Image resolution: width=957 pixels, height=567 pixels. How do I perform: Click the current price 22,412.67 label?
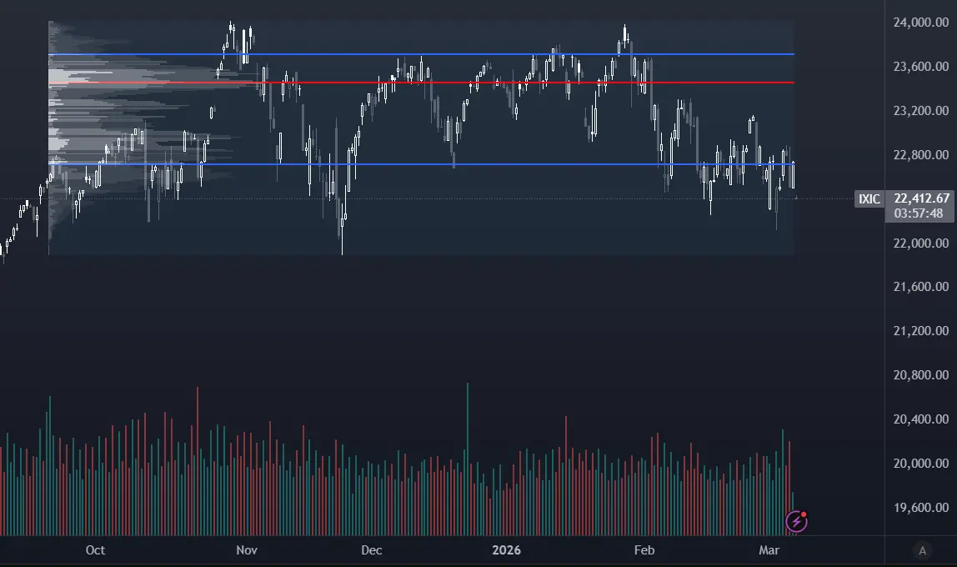[x=922, y=198]
